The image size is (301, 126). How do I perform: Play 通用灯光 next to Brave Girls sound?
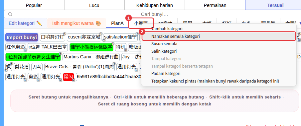127,67
